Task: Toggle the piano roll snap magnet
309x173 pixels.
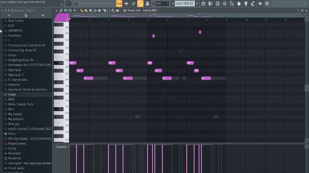Action: click(x=66, y=11)
